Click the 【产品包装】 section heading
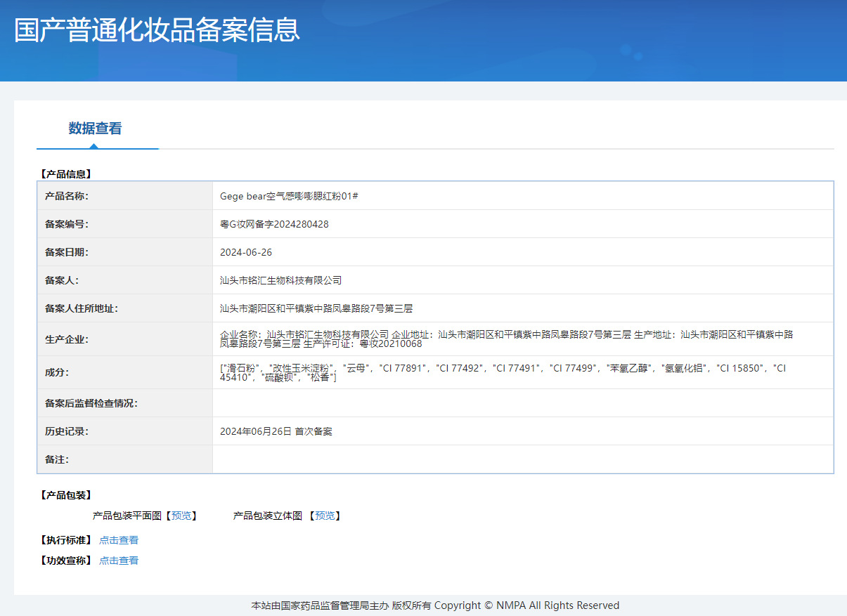 pos(65,495)
